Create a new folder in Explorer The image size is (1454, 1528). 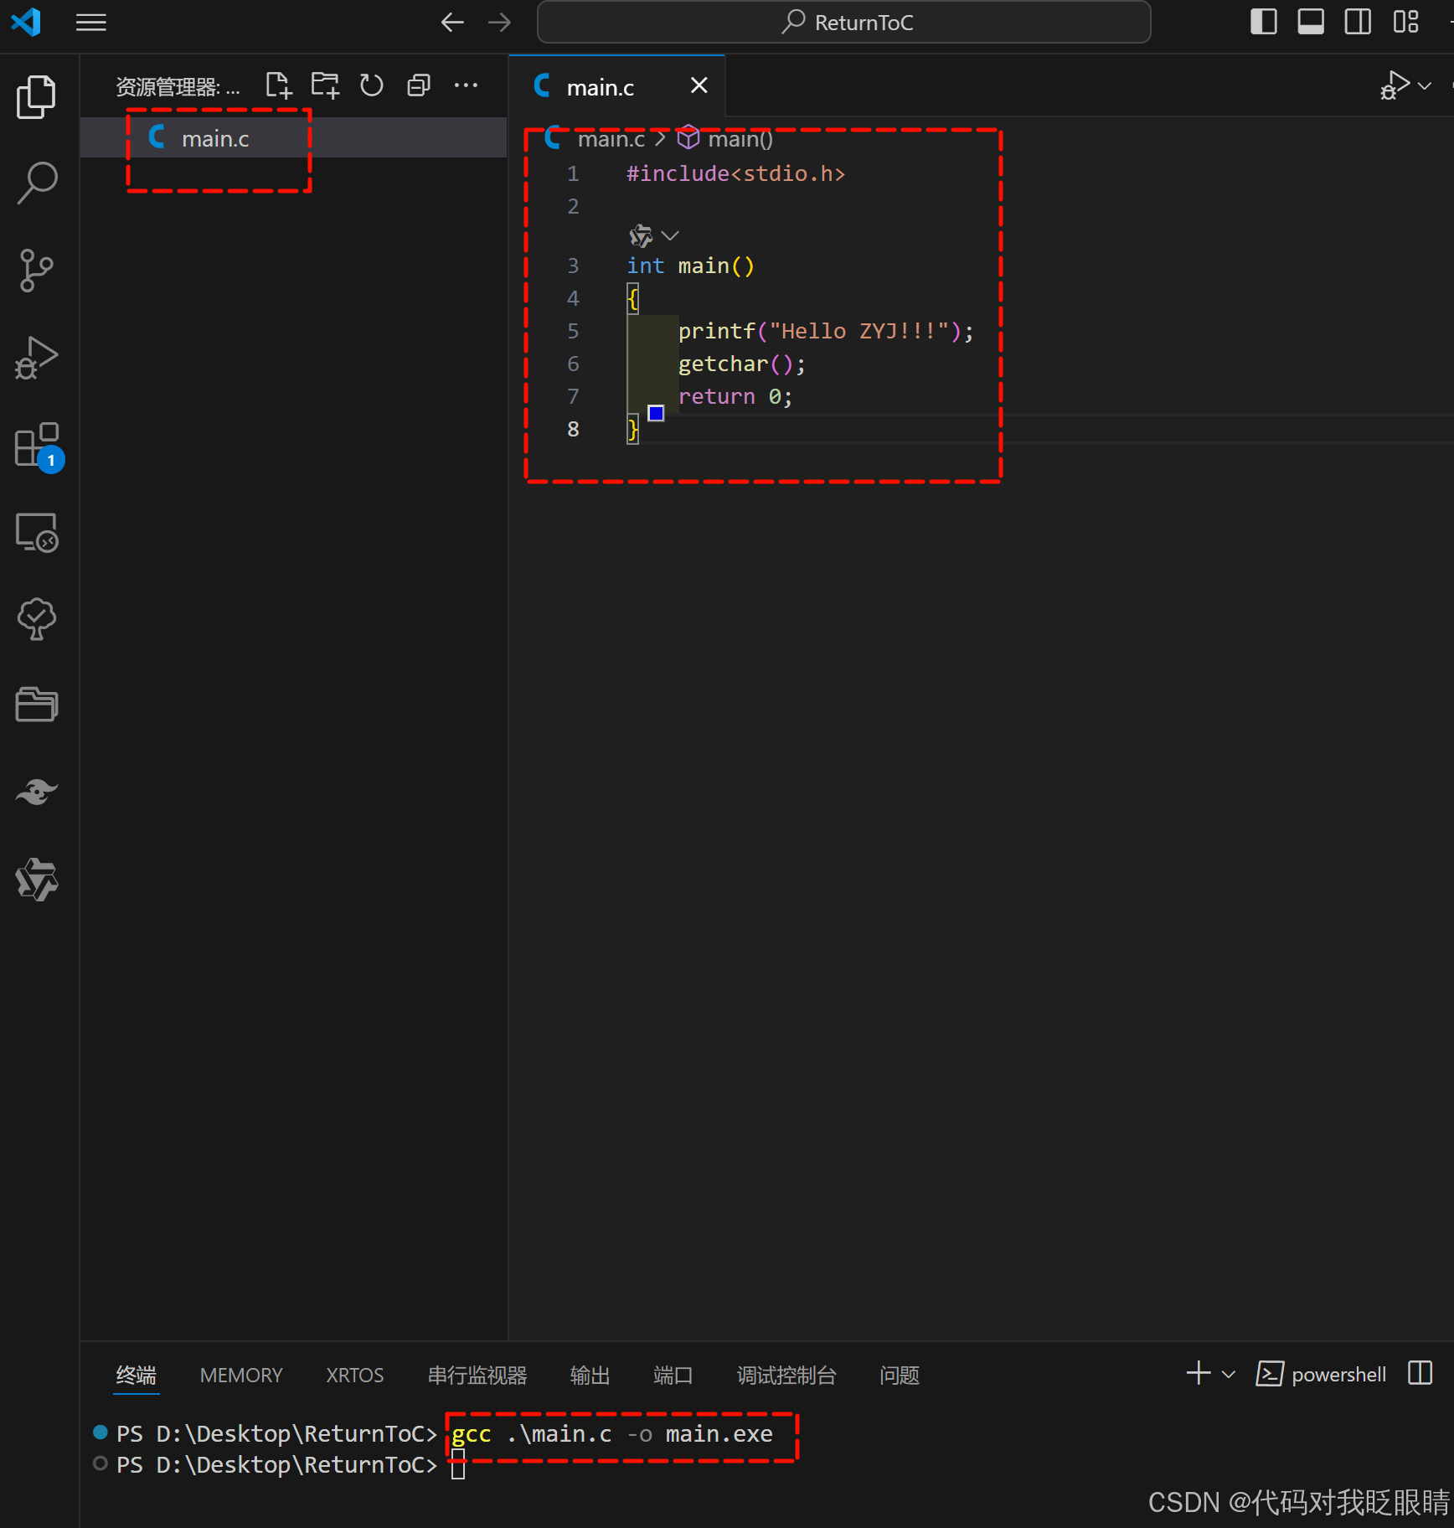point(325,85)
